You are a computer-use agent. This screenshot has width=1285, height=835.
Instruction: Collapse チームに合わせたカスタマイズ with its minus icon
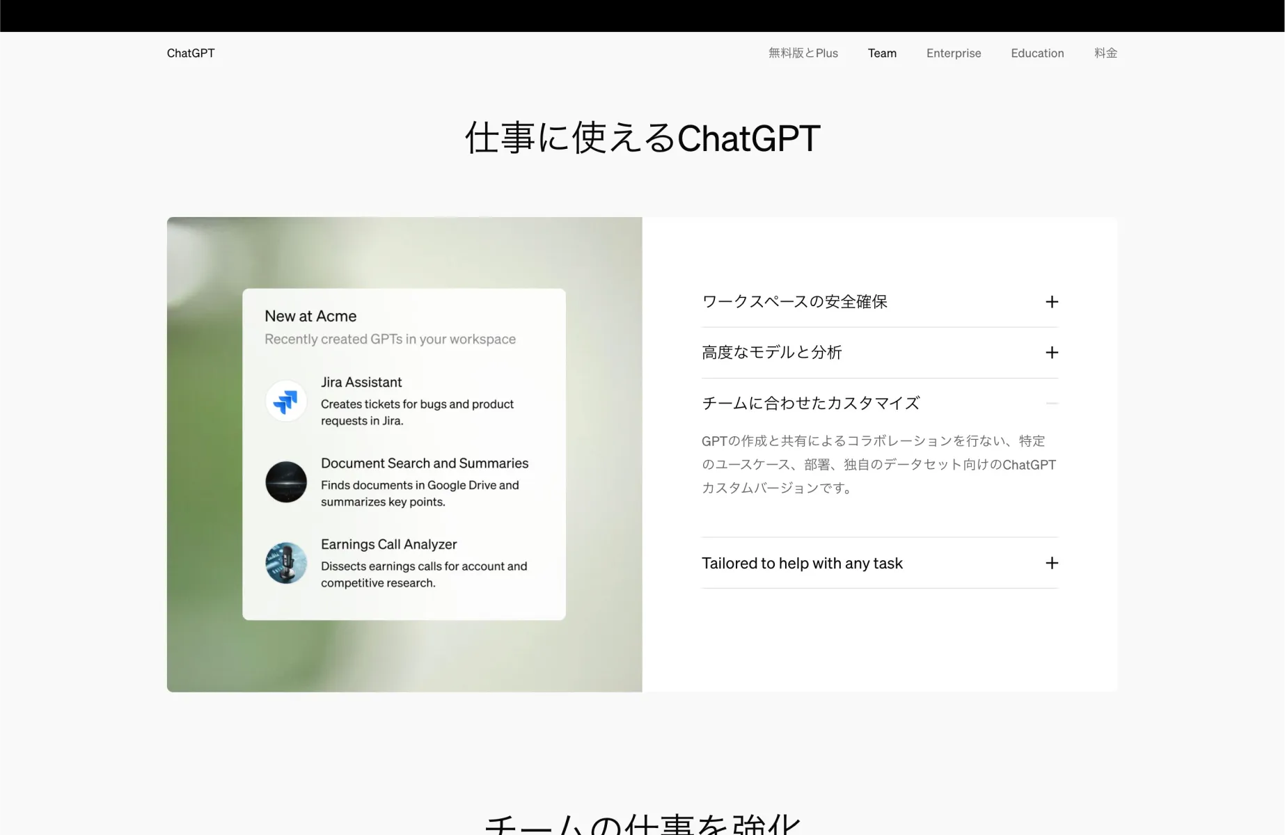(1052, 404)
